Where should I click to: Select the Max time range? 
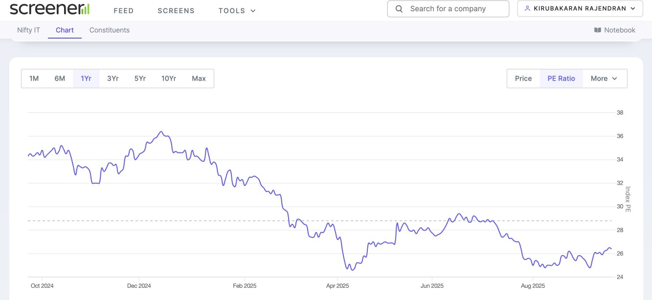pyautogui.click(x=199, y=79)
